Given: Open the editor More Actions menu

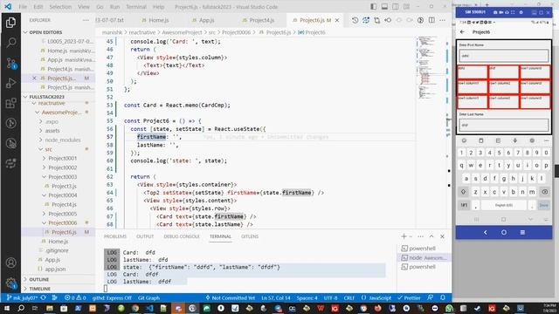Looking at the screenshot, I should [443, 20].
